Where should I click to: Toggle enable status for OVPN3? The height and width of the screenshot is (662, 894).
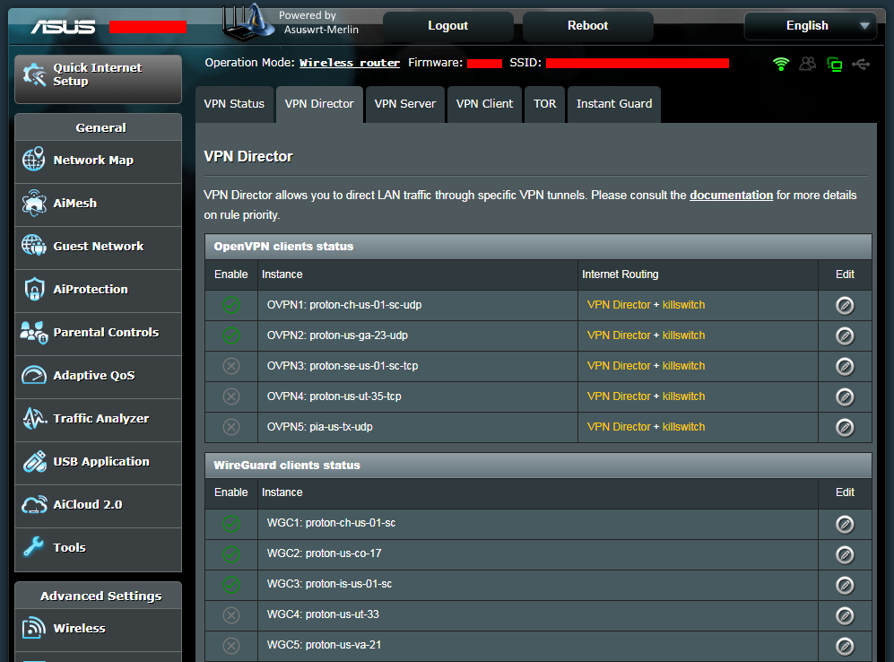231,366
